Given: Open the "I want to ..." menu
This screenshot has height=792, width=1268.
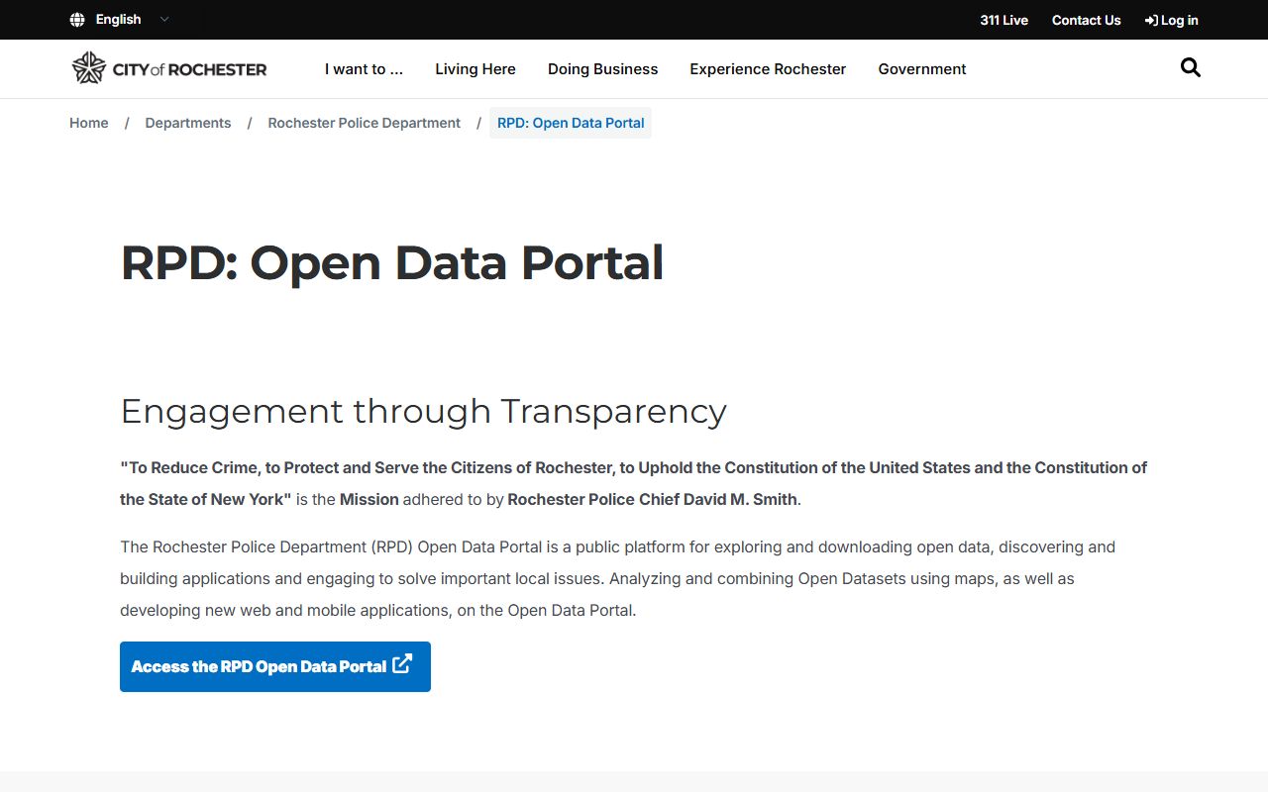Looking at the screenshot, I should (x=364, y=69).
